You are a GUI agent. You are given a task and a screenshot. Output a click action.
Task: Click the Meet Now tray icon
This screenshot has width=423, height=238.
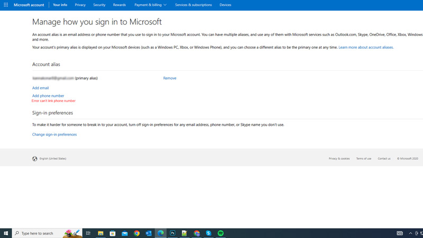click(417, 233)
